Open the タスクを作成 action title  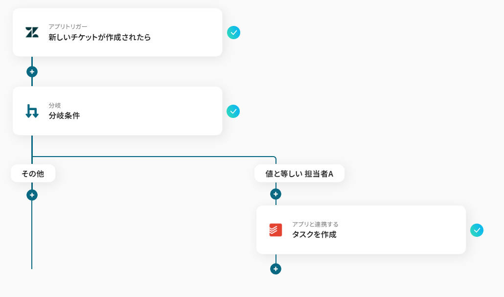click(314, 234)
